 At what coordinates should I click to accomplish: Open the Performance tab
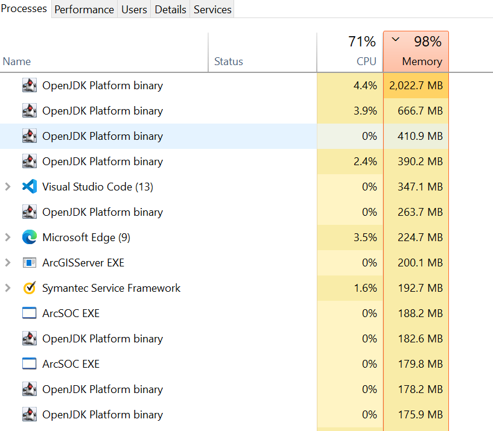coord(84,10)
